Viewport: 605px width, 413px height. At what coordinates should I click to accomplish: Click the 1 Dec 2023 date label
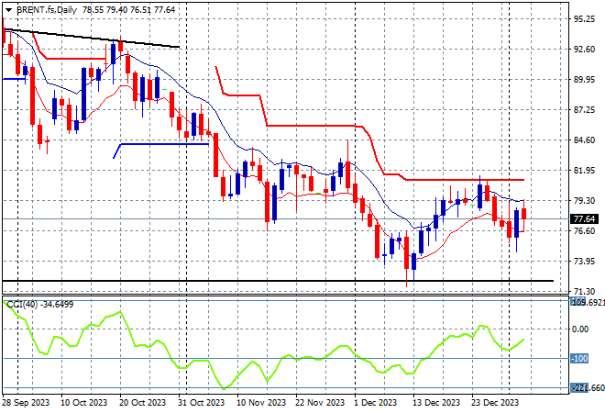376,403
